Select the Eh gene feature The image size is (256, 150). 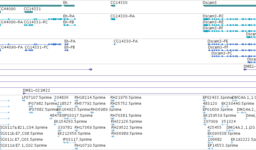coord(69,6)
